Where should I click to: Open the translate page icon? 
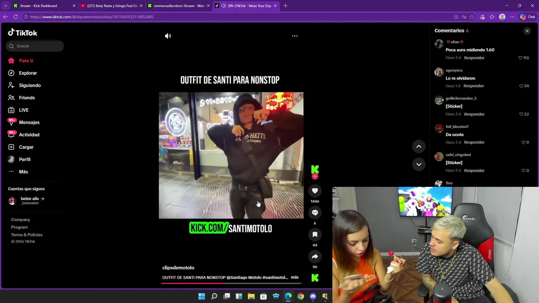pyautogui.click(x=464, y=17)
